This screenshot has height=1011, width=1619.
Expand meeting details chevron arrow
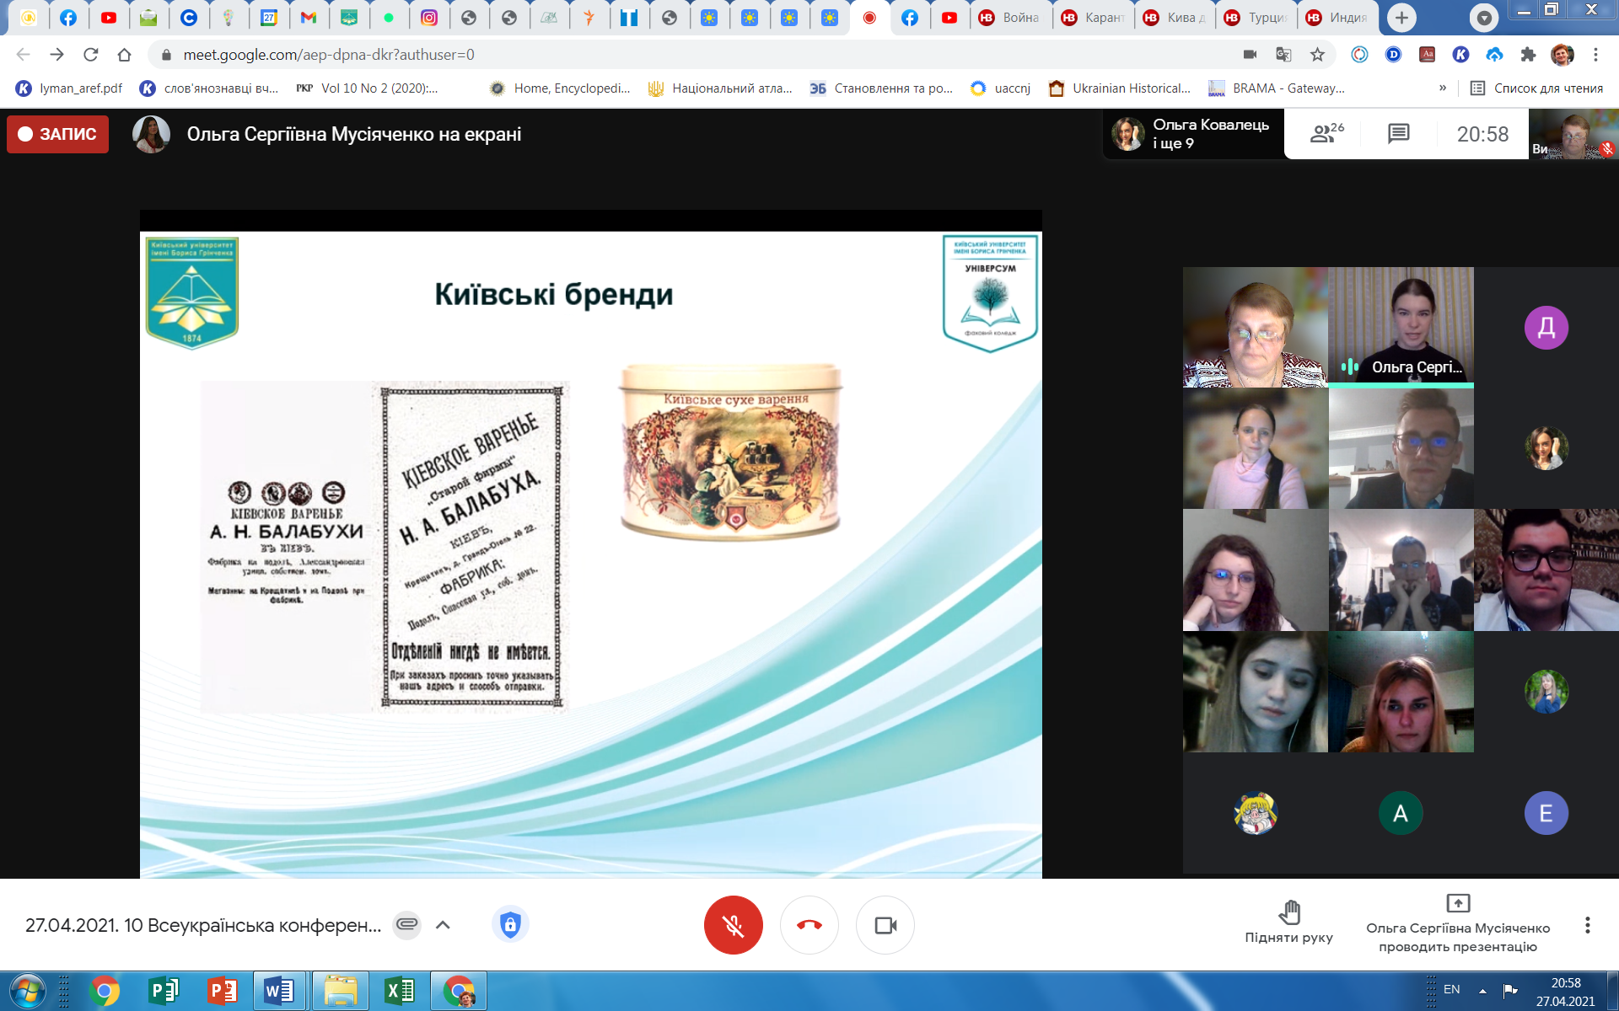[x=443, y=925]
